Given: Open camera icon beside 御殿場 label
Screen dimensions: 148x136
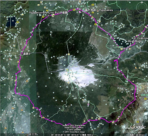Looking at the screenshot, I should click(x=145, y=99).
